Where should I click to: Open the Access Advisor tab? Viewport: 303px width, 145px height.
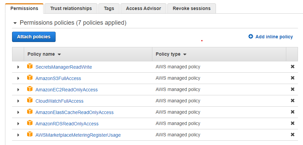click(x=143, y=8)
